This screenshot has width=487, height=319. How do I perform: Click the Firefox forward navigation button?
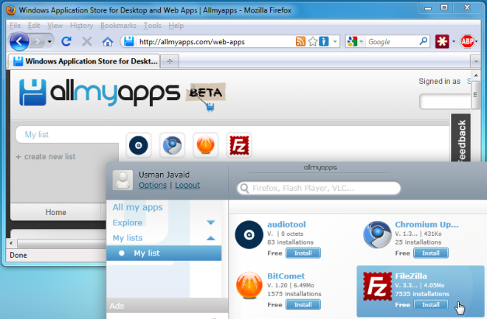click(38, 41)
